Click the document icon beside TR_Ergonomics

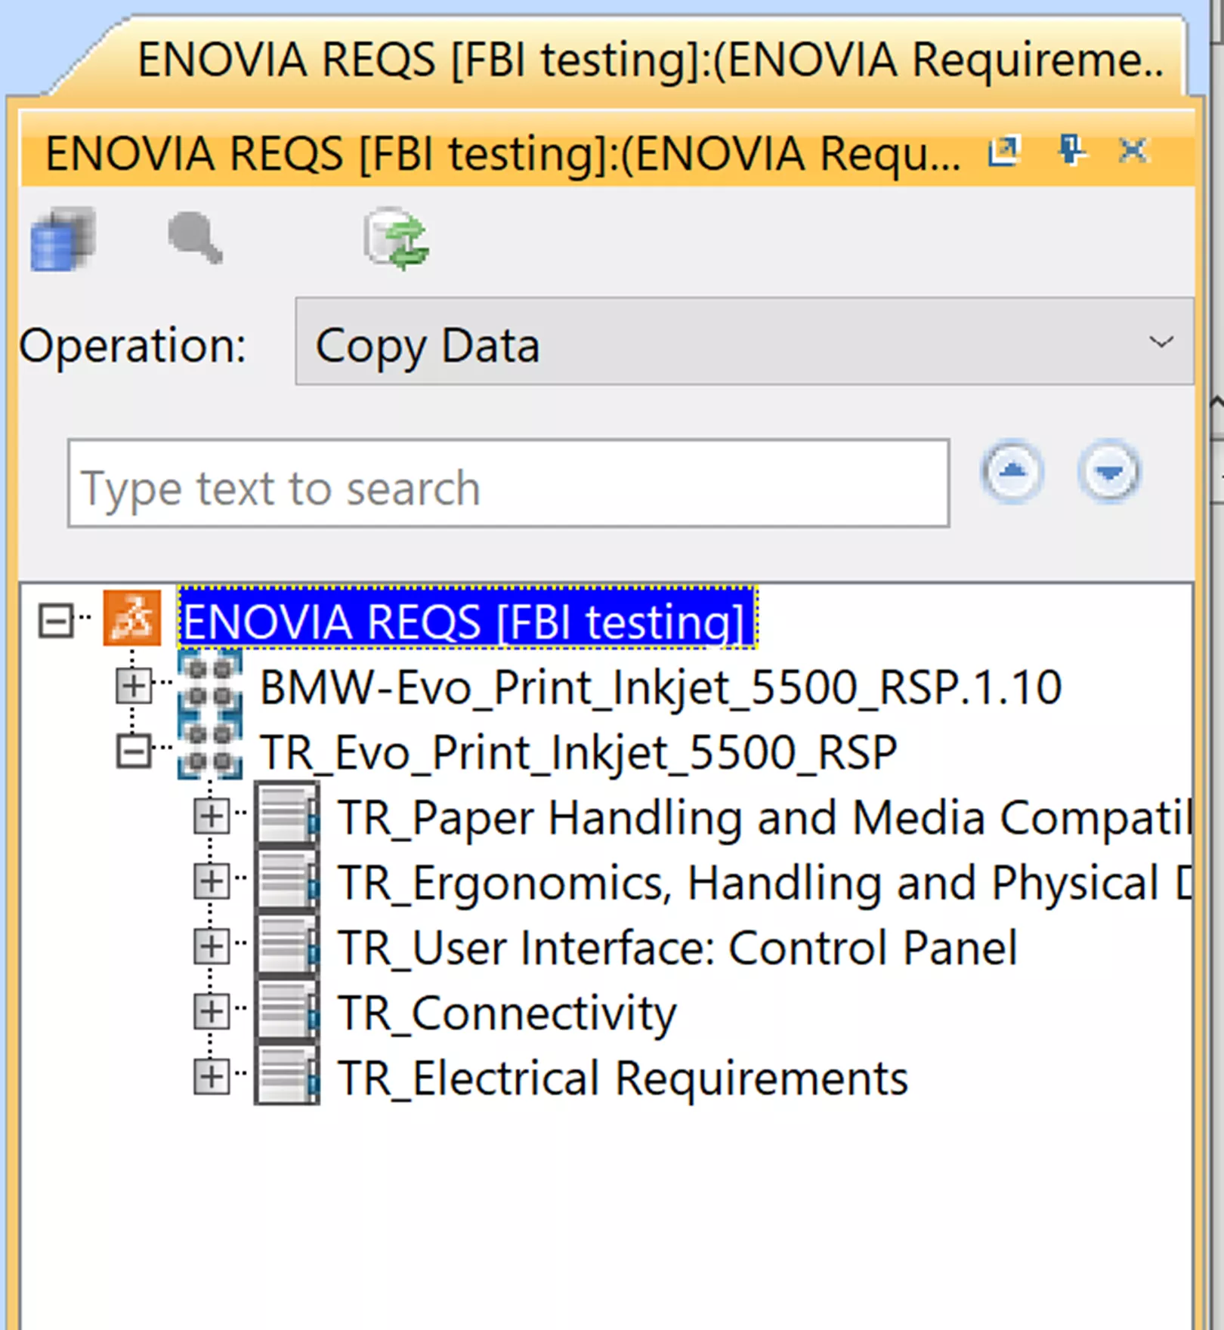[287, 879]
